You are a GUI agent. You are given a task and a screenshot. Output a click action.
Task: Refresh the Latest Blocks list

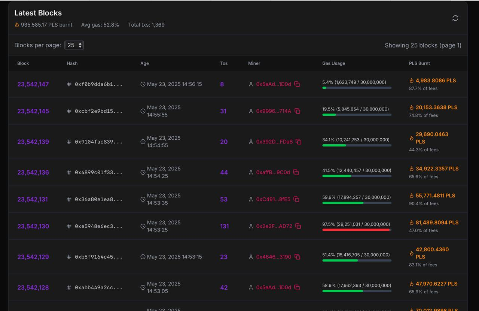click(x=455, y=18)
